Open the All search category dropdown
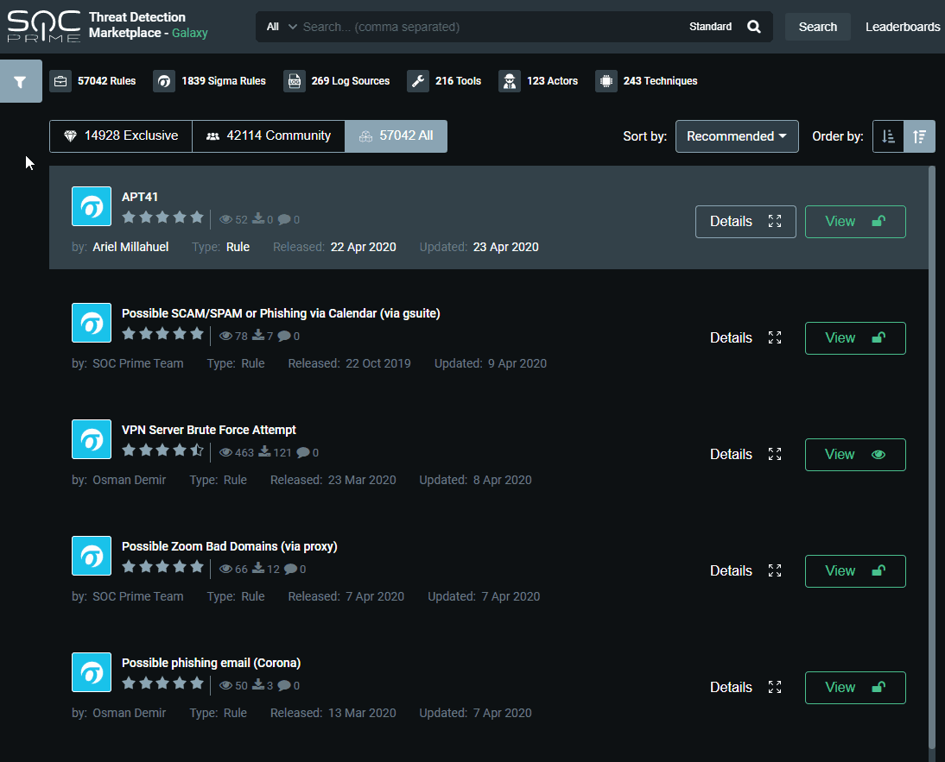Image resolution: width=945 pixels, height=762 pixels. pos(281,27)
